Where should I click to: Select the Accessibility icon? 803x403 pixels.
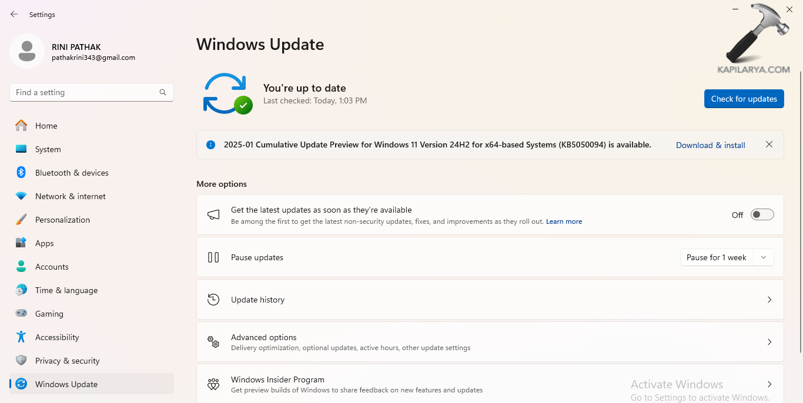[24, 337]
